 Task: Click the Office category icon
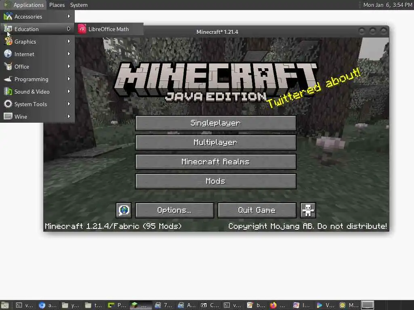click(8, 67)
